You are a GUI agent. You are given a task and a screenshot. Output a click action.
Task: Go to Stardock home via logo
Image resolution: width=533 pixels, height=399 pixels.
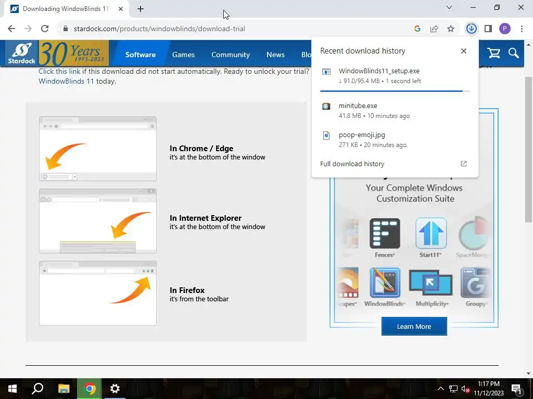[x=22, y=54]
